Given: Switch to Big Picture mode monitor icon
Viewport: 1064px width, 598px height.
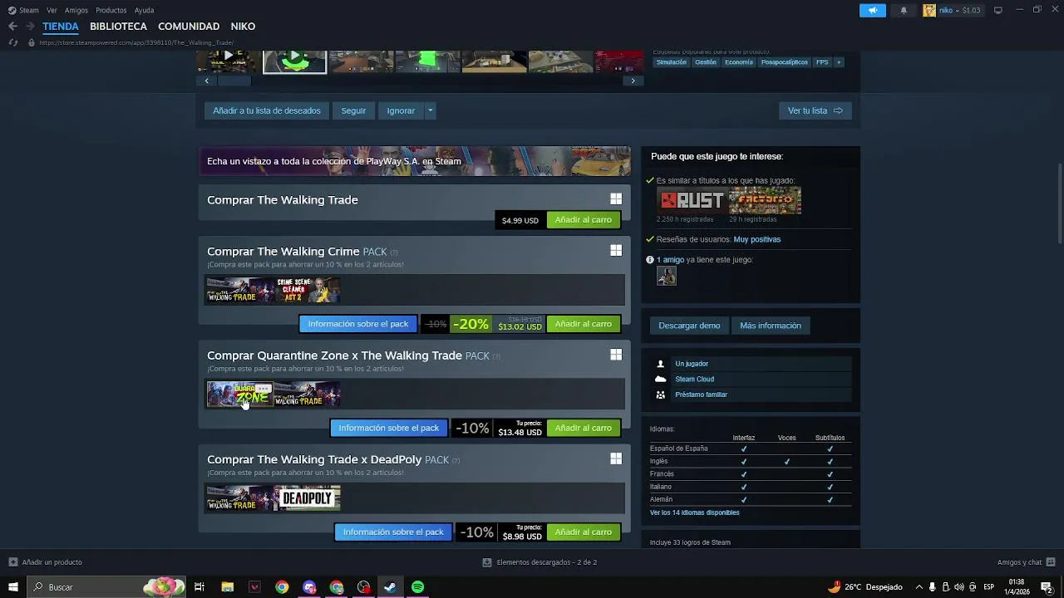Looking at the screenshot, I should [998, 11].
